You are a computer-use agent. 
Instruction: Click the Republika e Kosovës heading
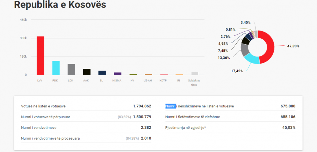(x=60, y=5)
